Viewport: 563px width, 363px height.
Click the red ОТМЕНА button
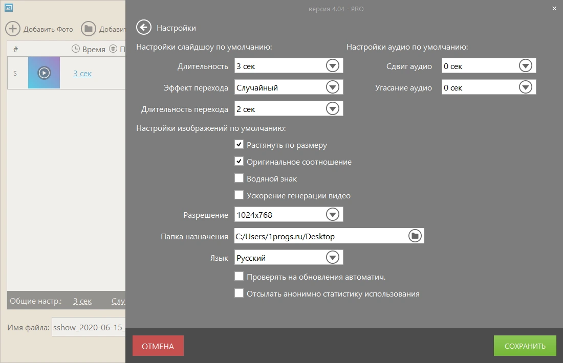click(158, 346)
